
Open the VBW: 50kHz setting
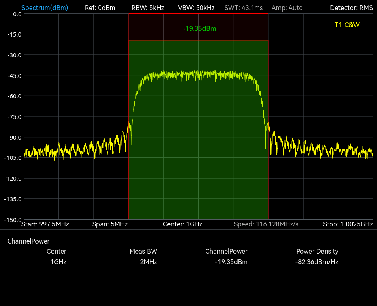[196, 8]
